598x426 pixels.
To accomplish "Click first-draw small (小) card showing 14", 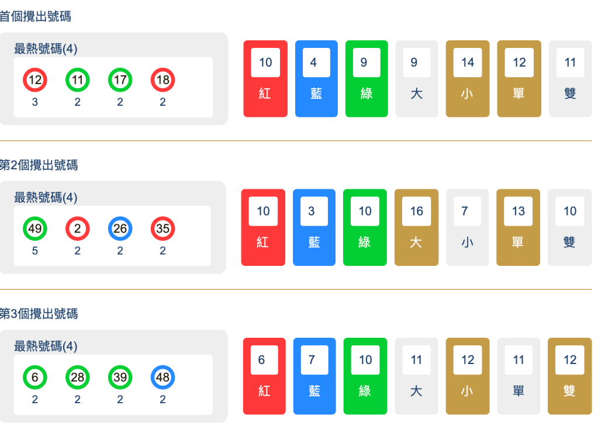I will pos(467,78).
